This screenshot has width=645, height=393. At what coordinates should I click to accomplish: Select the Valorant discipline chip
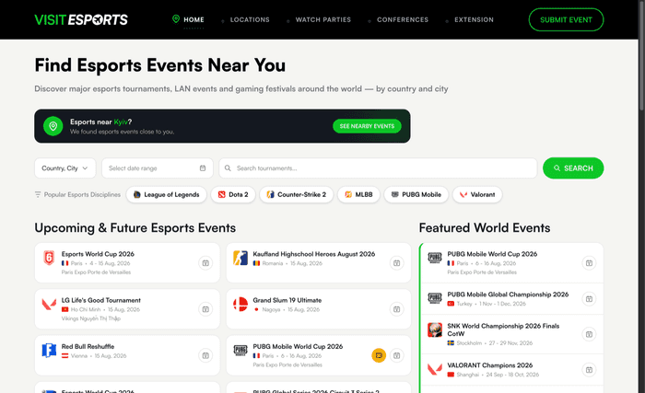coord(477,194)
